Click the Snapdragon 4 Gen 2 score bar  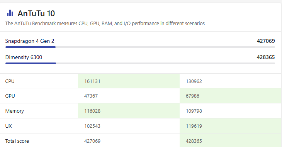pos(140,47)
